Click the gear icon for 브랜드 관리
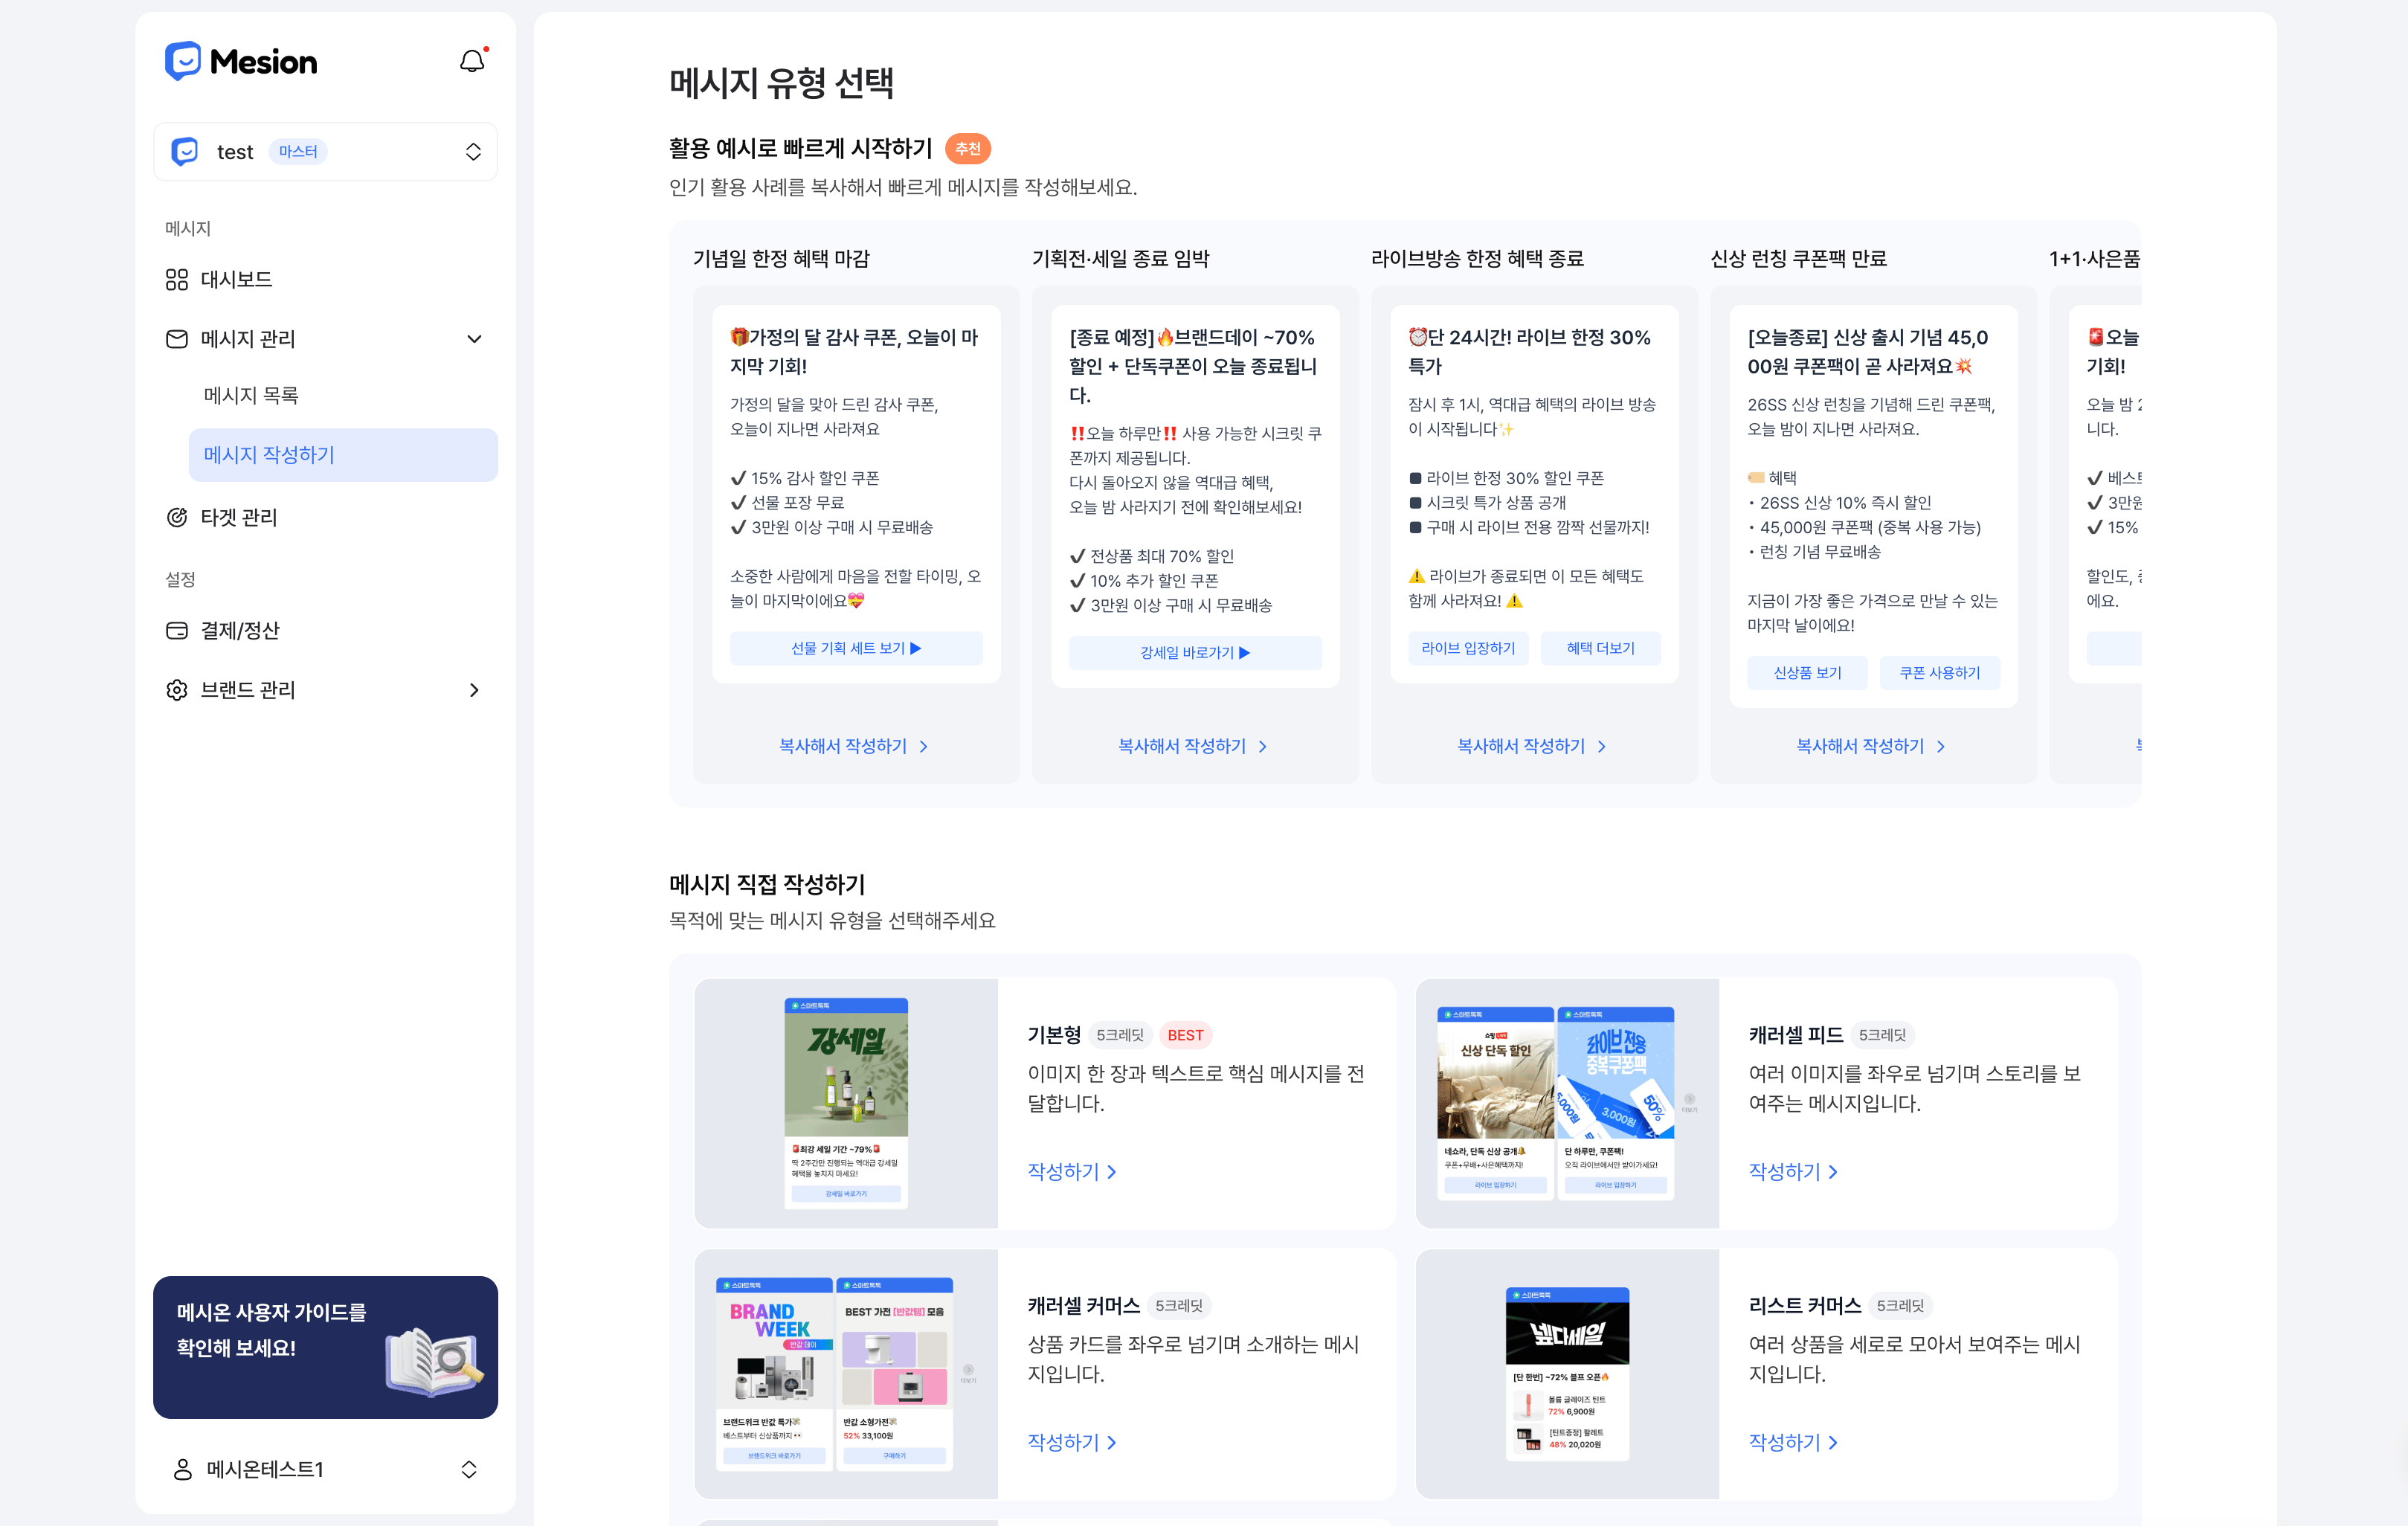Viewport: 2408px width, 1526px height. click(177, 690)
